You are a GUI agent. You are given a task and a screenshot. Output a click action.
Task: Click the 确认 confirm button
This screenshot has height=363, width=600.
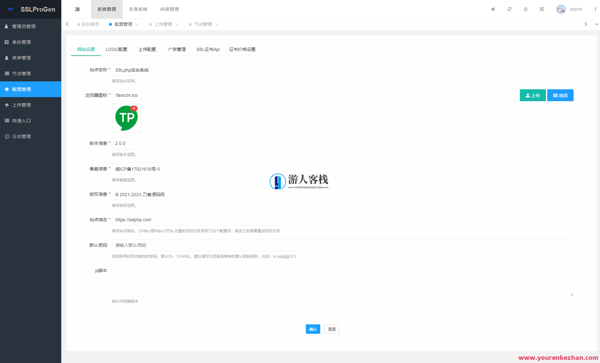pyautogui.click(x=313, y=329)
